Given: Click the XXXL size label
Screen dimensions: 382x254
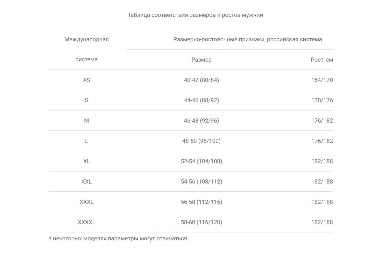Looking at the screenshot, I should (x=87, y=202).
